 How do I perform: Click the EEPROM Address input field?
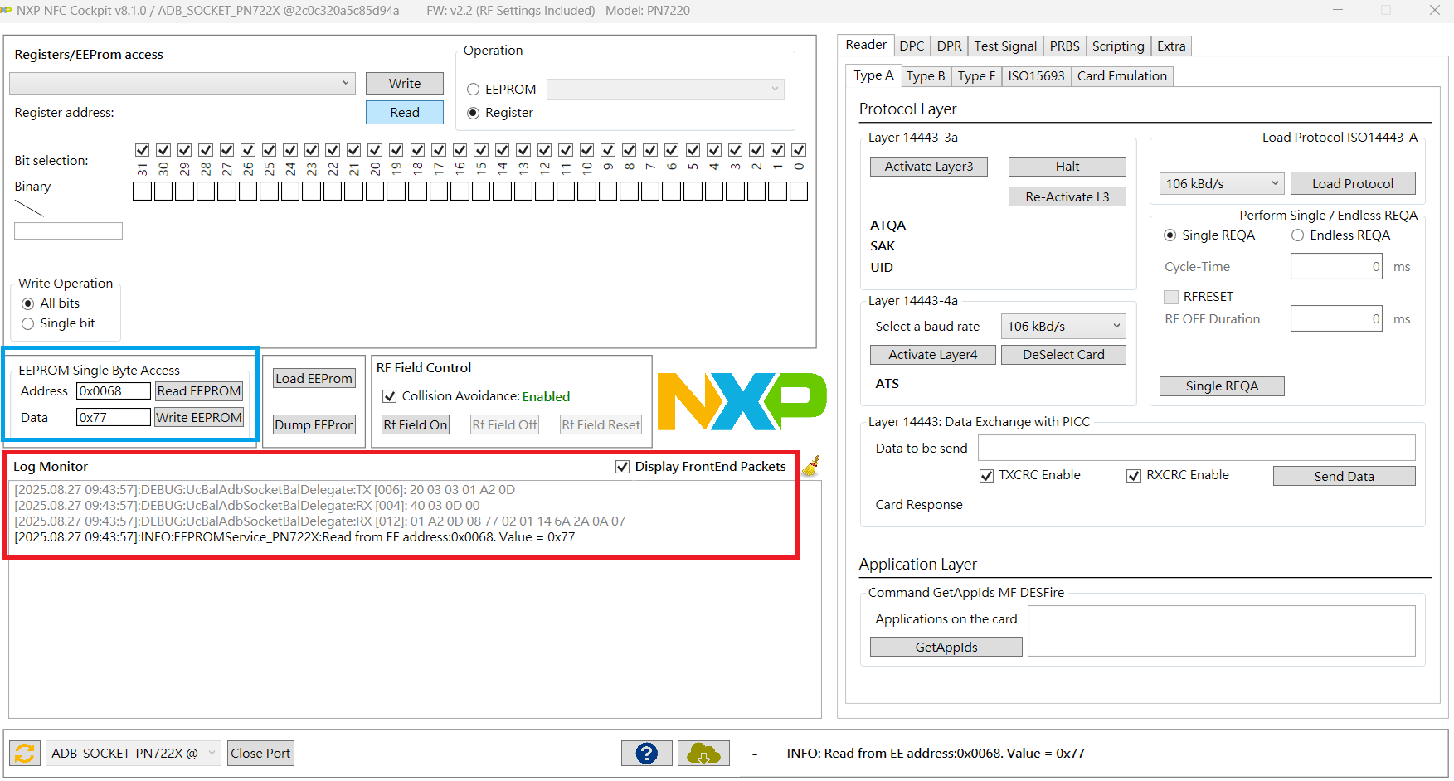(x=113, y=391)
